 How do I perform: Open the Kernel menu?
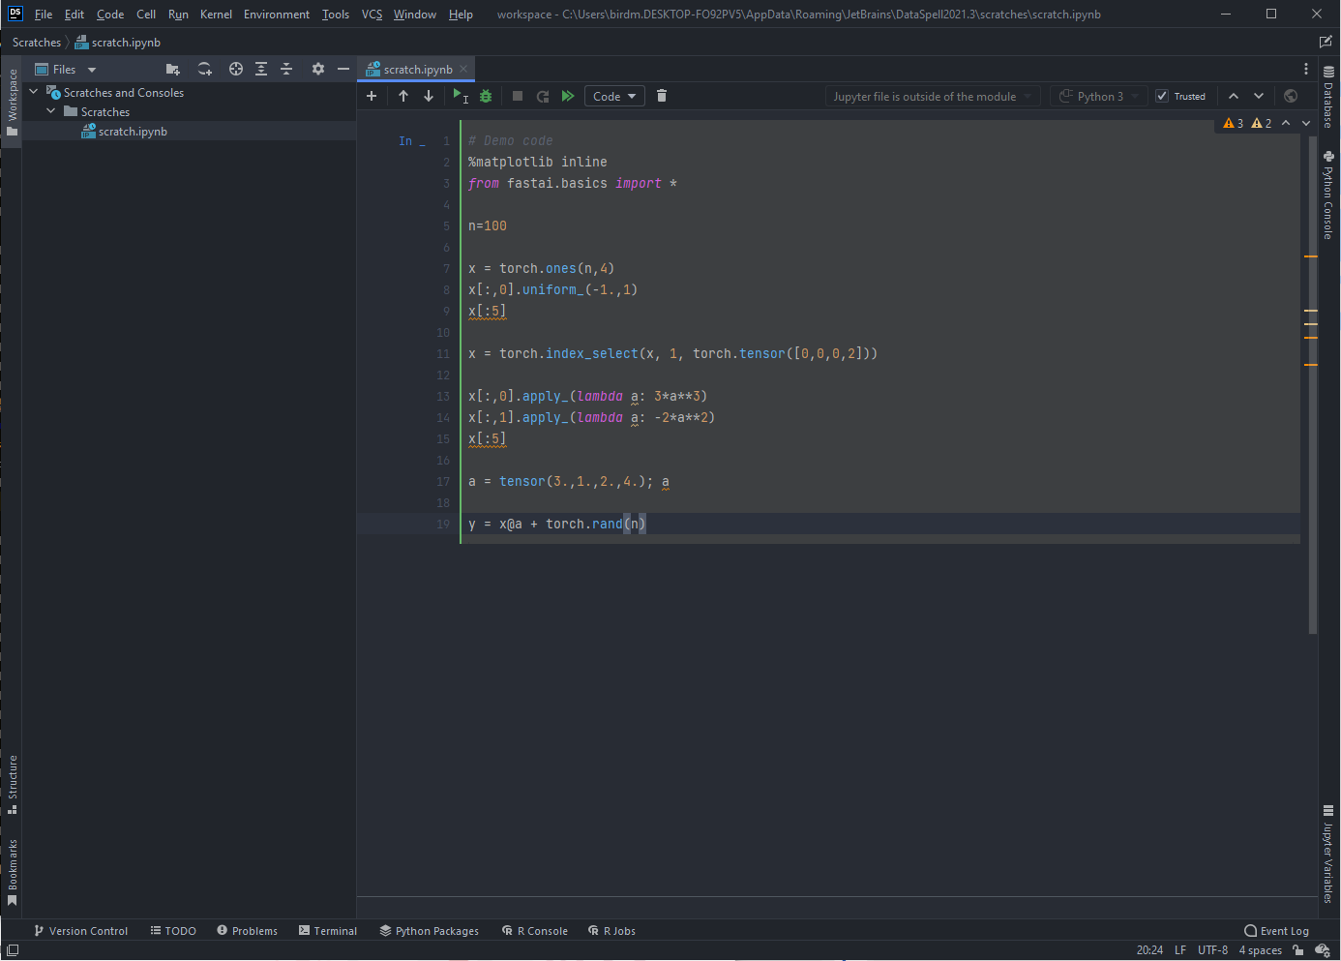pyautogui.click(x=216, y=15)
